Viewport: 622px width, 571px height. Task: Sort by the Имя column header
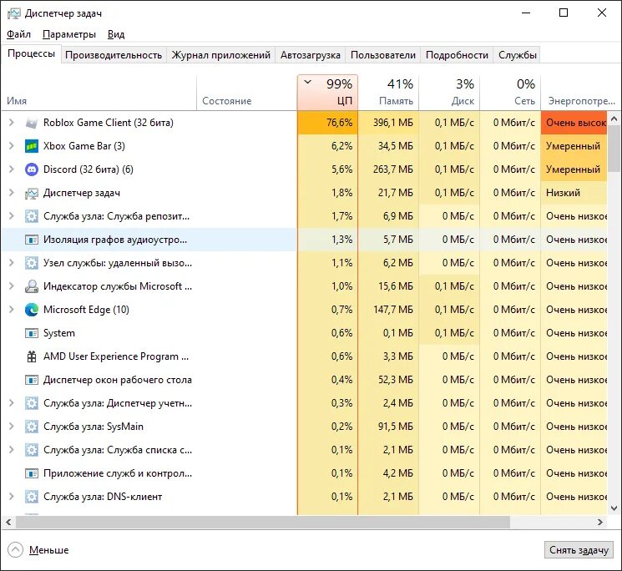[99, 93]
